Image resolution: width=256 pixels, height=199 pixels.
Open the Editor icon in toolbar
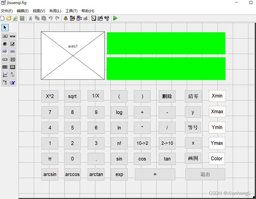click(x=94, y=18)
